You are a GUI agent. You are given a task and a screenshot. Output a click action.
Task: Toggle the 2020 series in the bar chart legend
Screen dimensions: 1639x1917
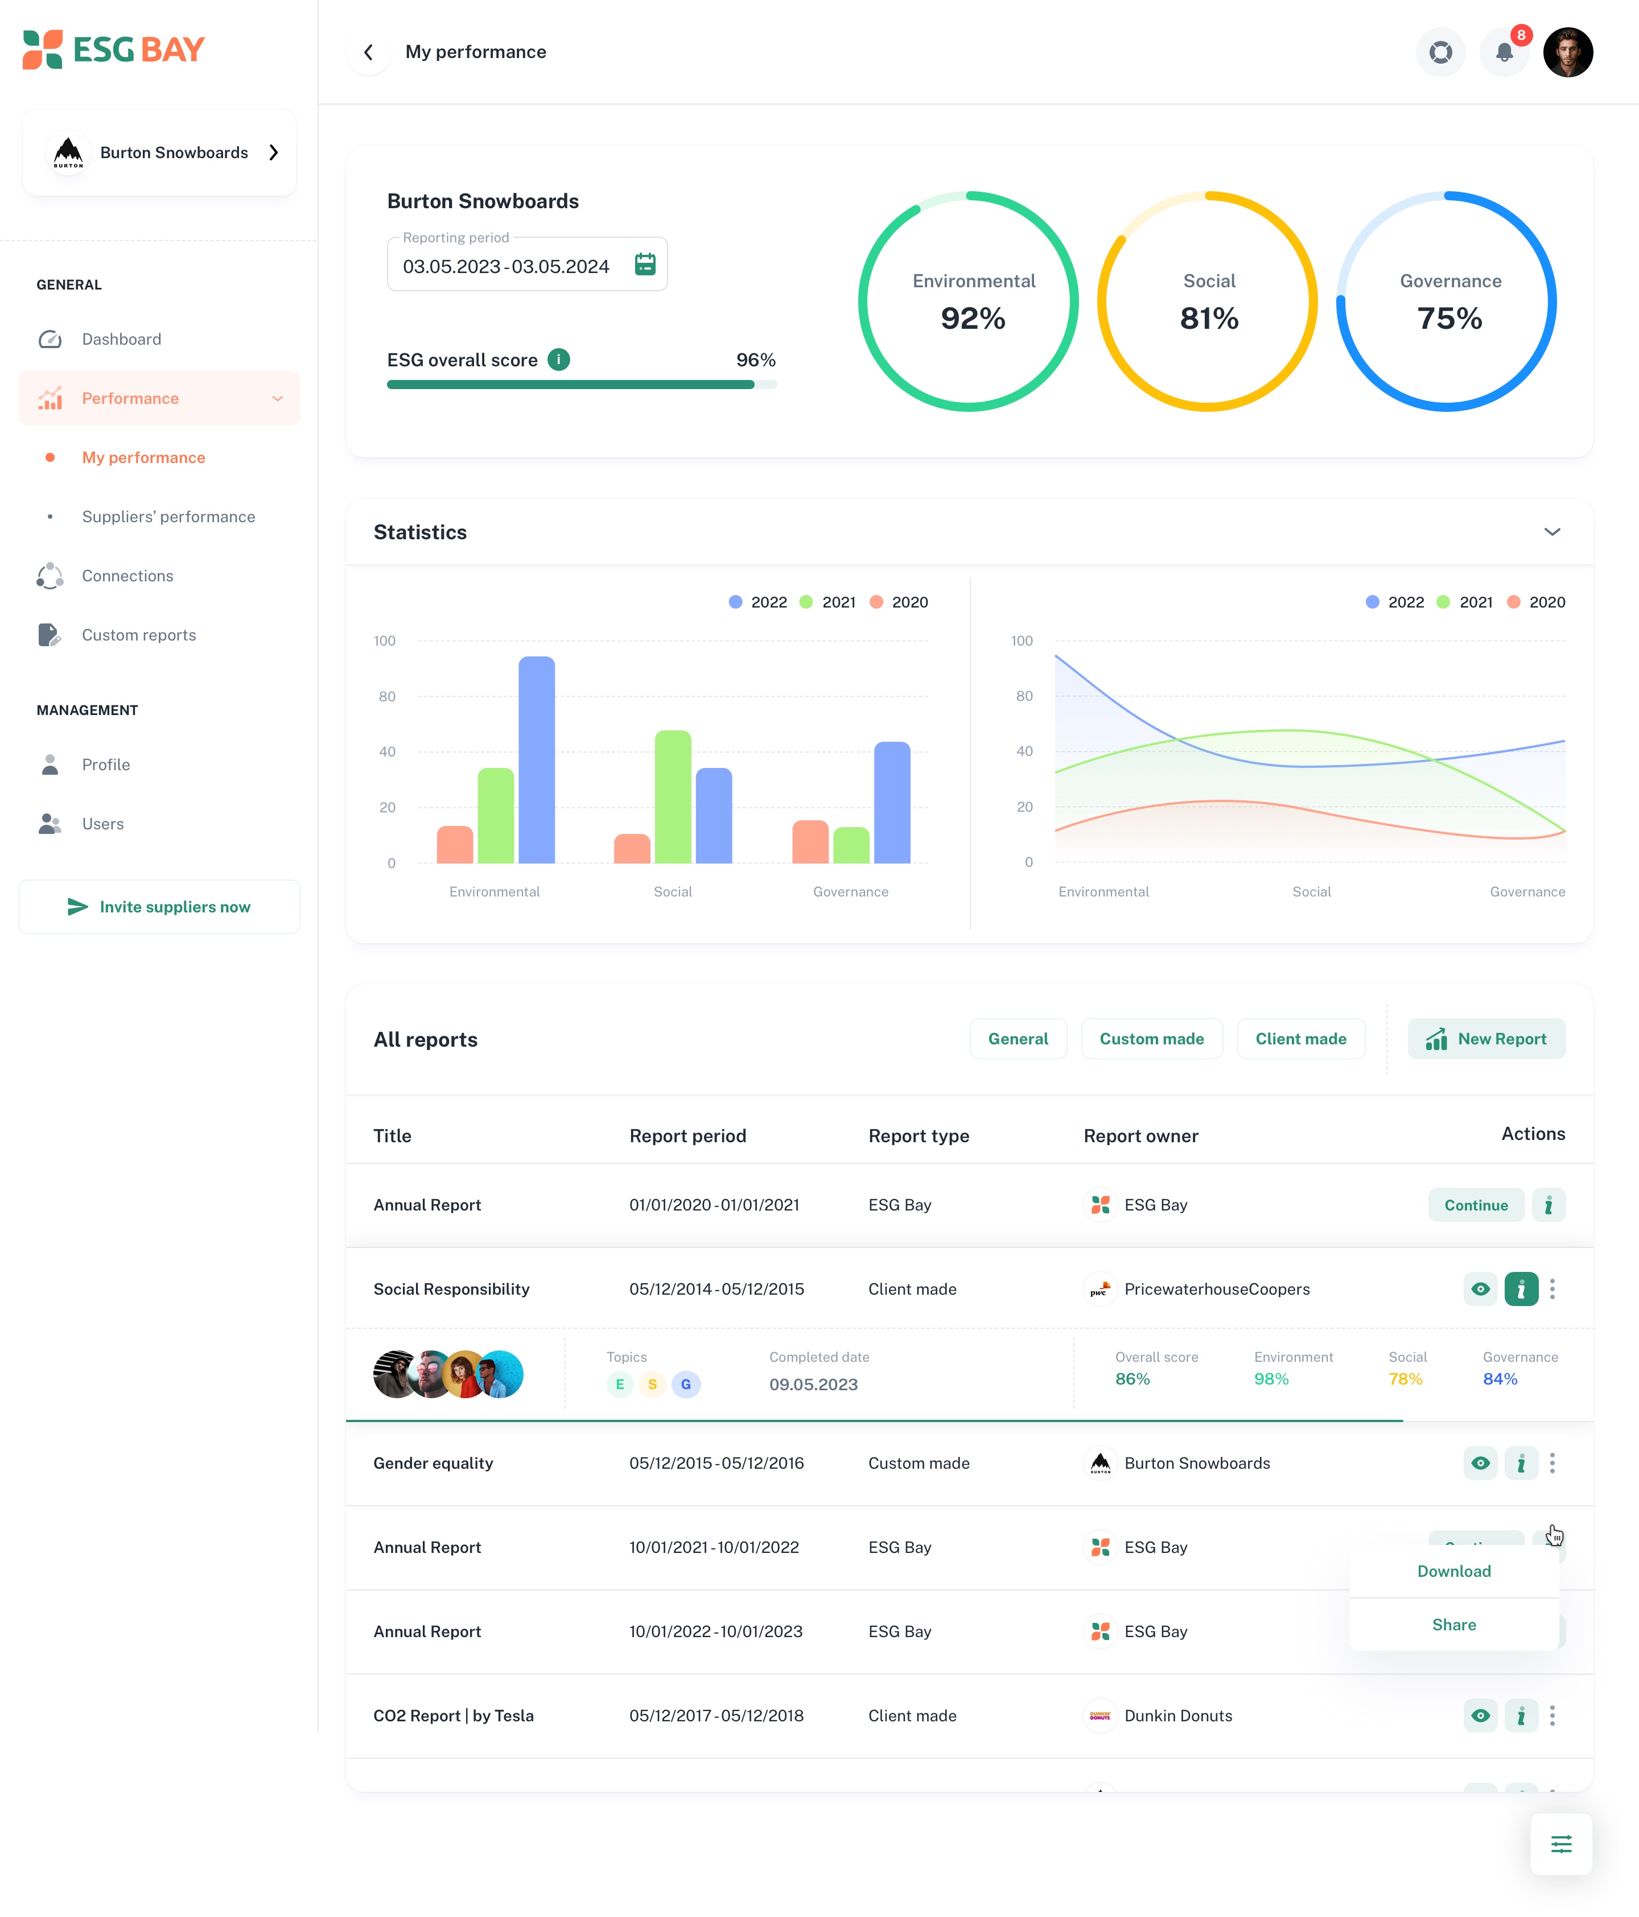(899, 602)
